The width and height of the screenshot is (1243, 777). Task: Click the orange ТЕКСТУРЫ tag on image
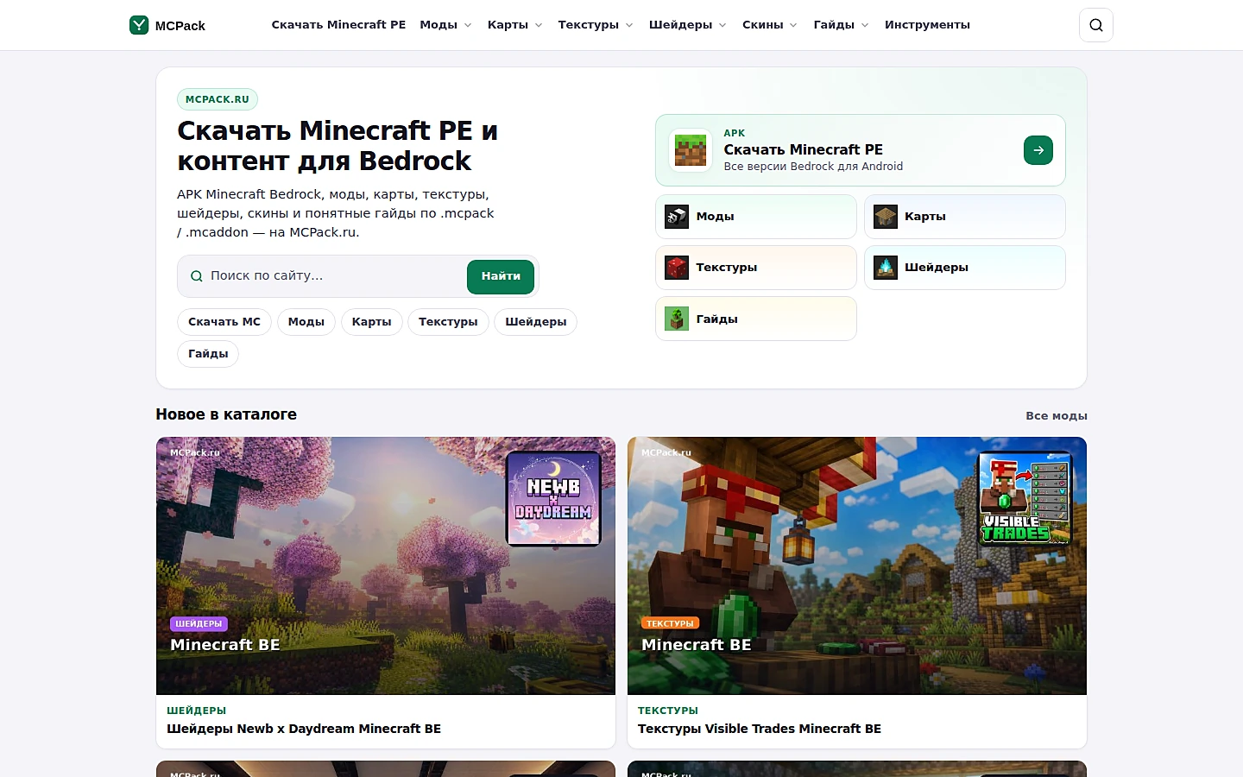[x=671, y=623]
